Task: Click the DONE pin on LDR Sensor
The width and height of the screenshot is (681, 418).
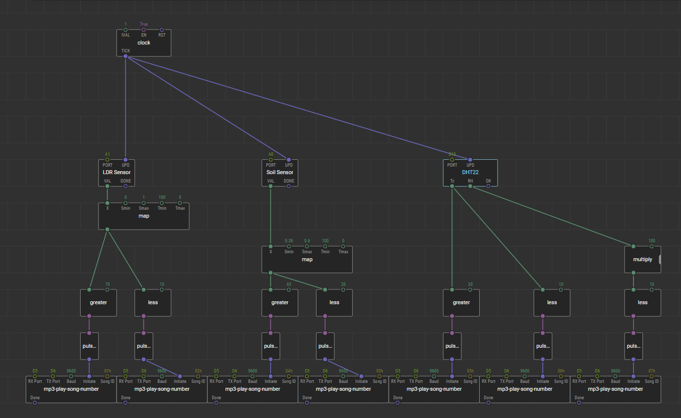Action: tap(126, 186)
